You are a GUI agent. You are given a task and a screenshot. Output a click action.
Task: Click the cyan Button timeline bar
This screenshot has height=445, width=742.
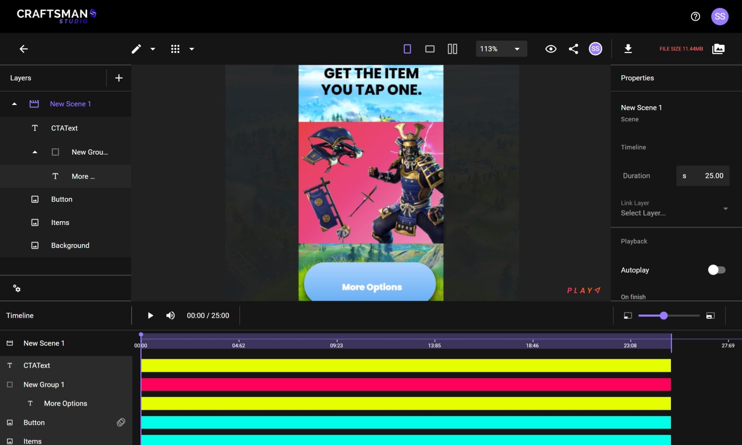pyautogui.click(x=406, y=422)
